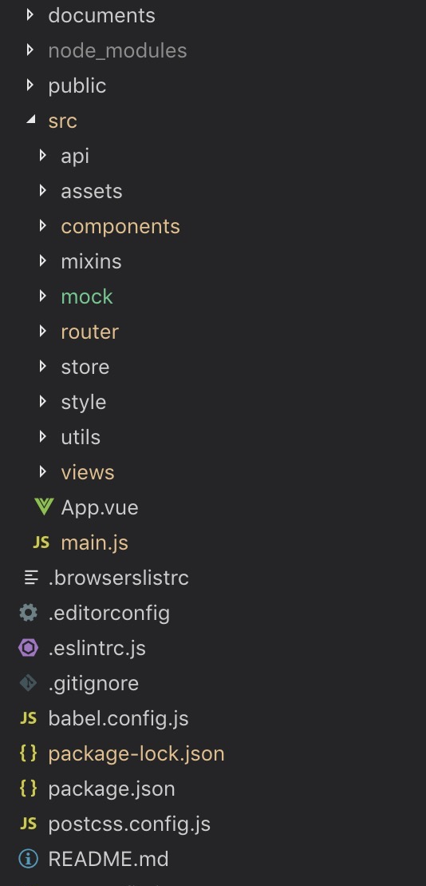Viewport: 426px width, 886px height.
Task: Open the package.json file
Action: [112, 789]
